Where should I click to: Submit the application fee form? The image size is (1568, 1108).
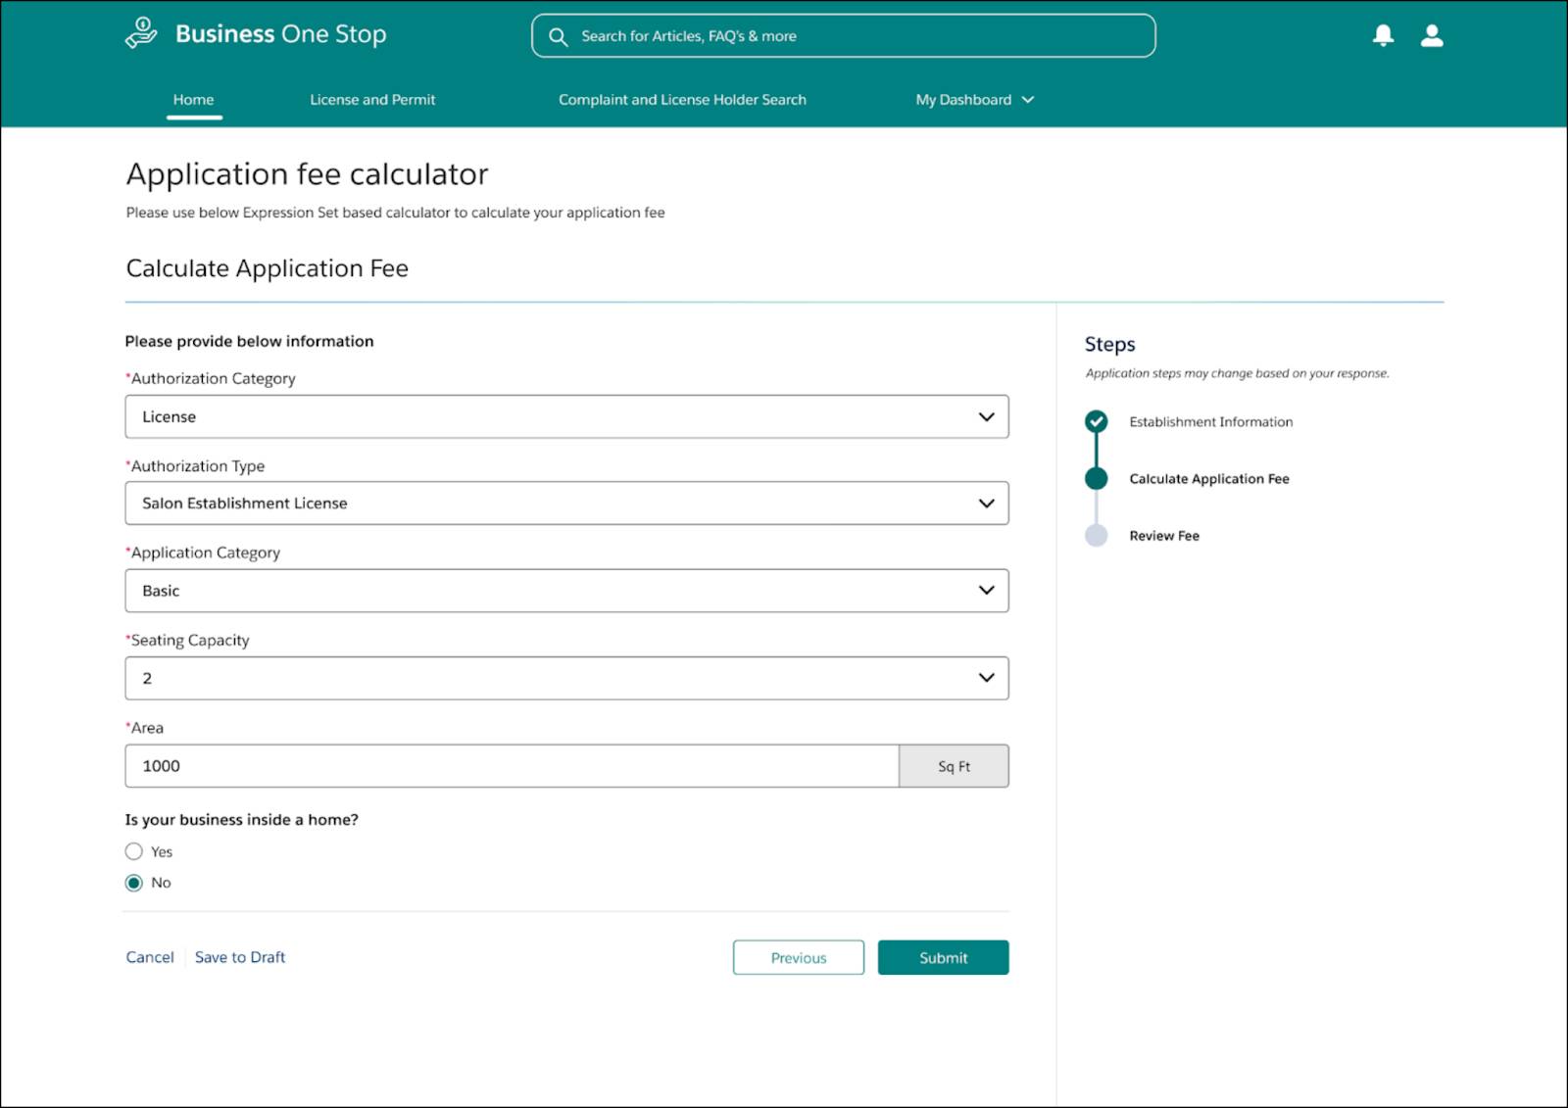click(942, 957)
